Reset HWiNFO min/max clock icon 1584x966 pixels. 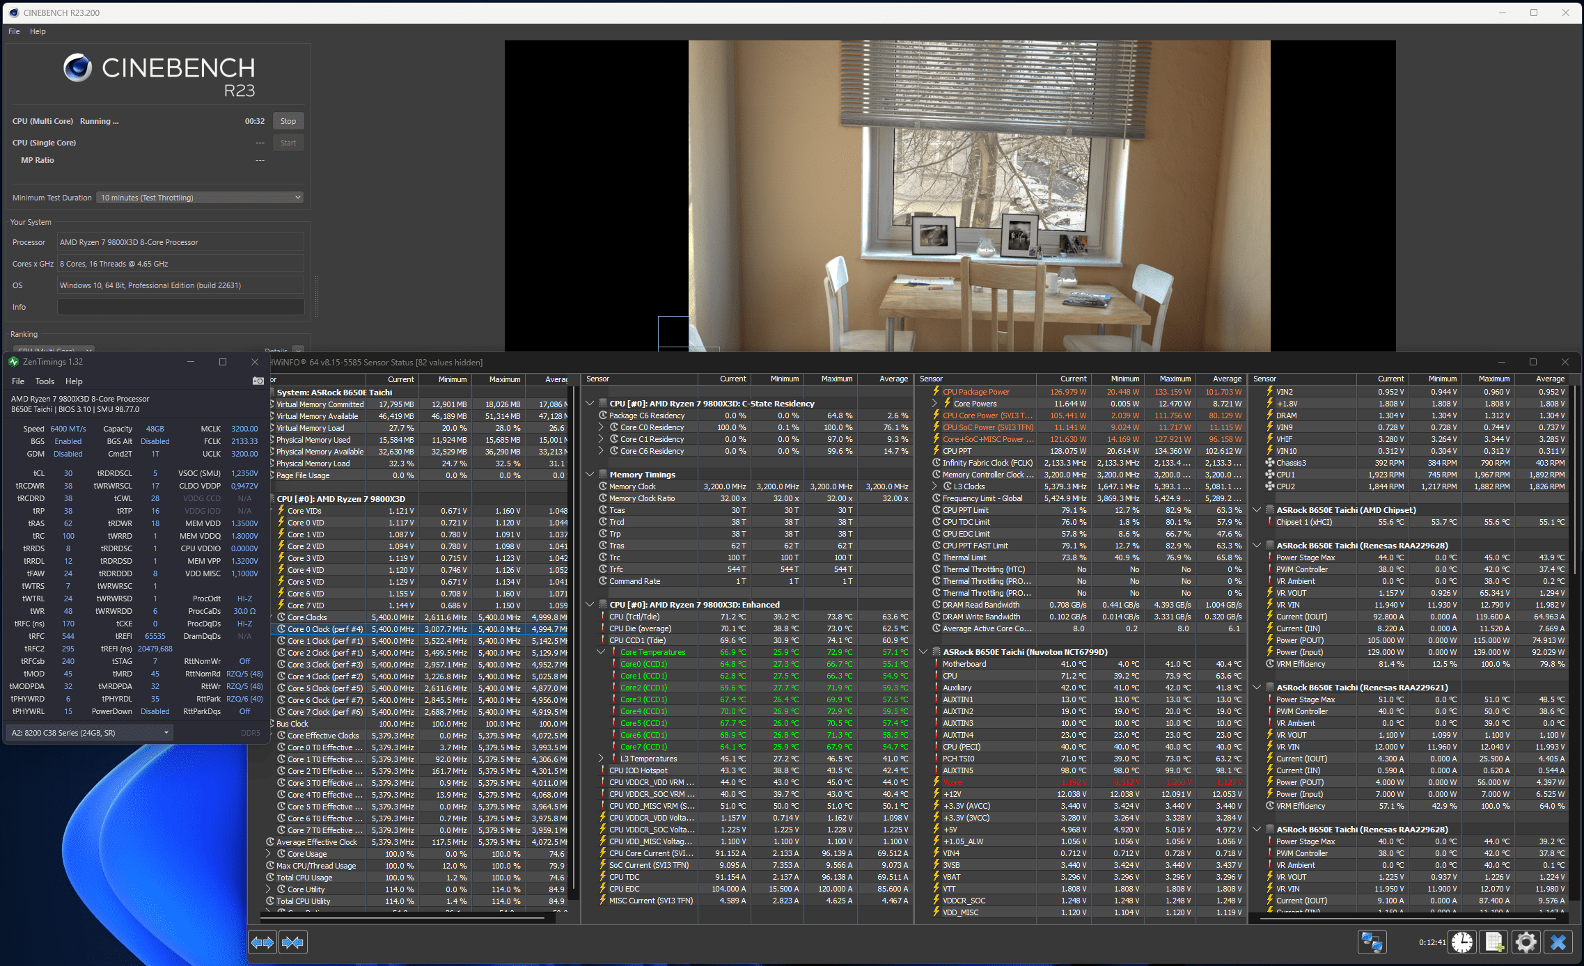point(1461,942)
